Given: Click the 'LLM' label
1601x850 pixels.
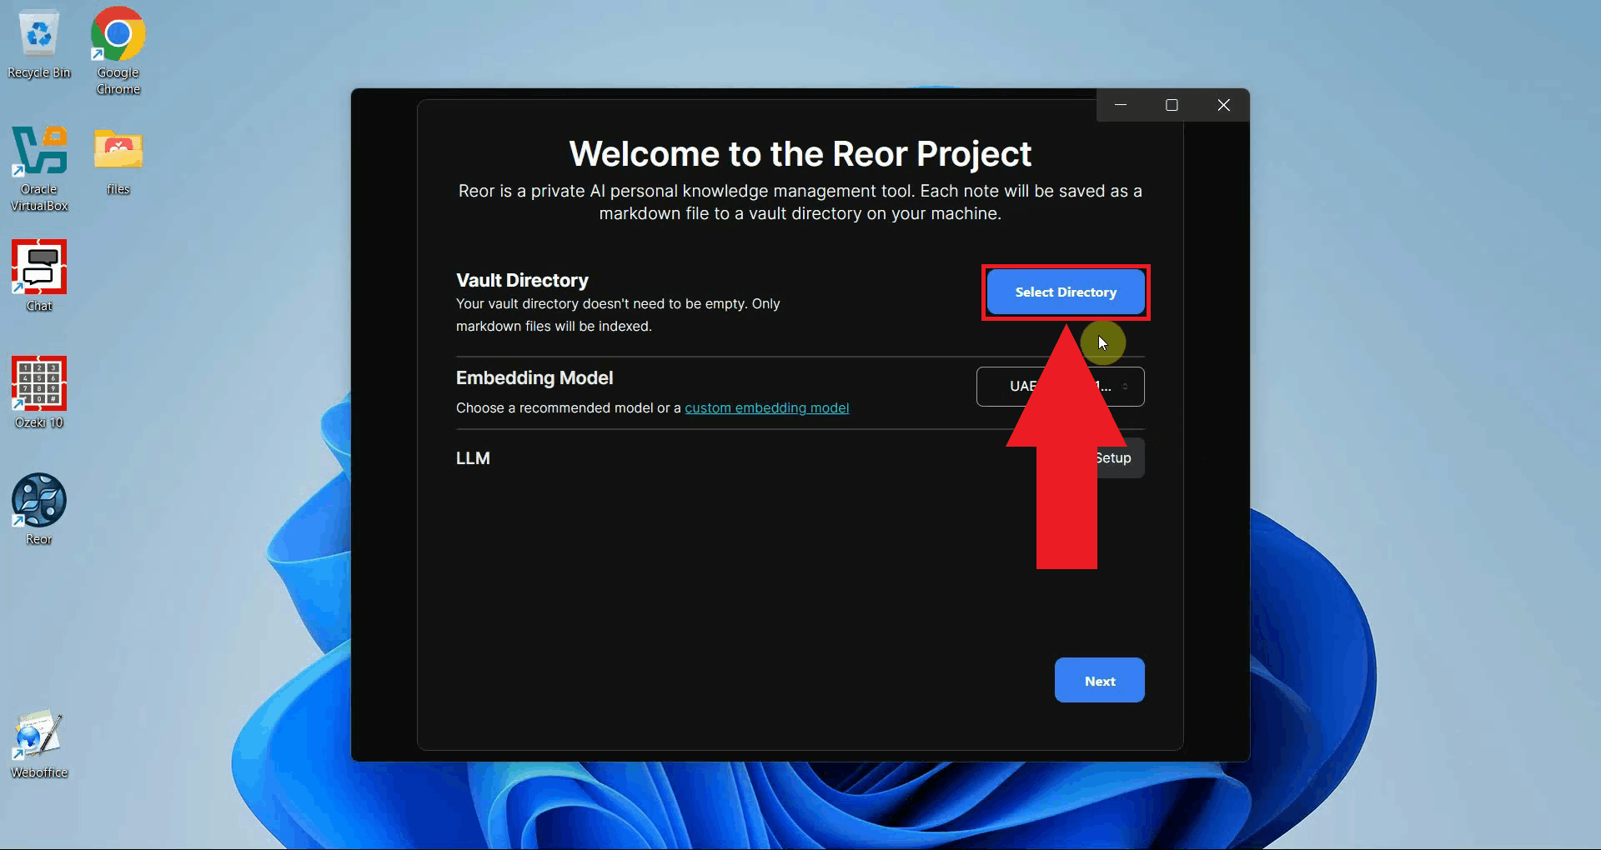Looking at the screenshot, I should 473,458.
